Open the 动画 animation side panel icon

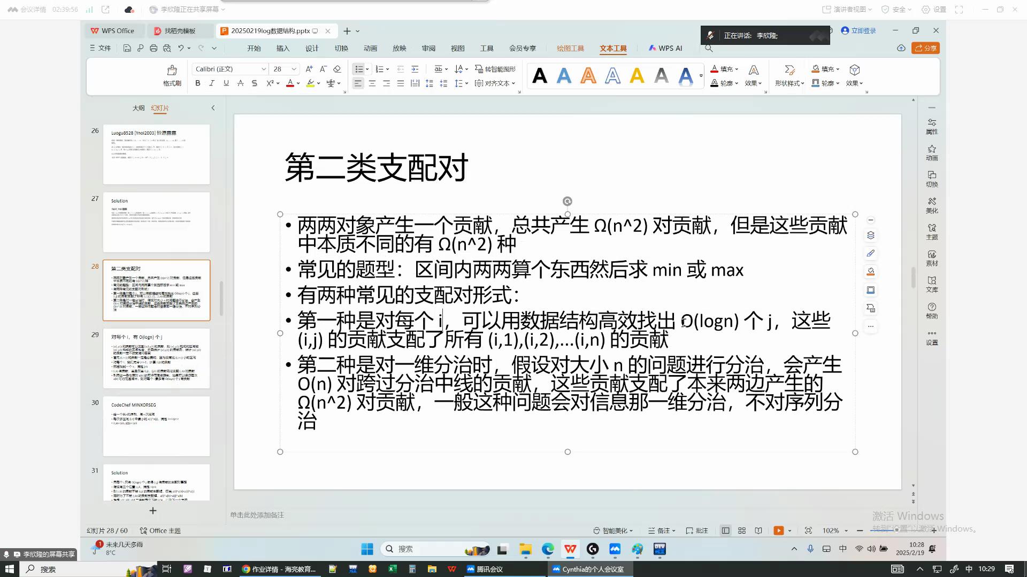click(x=932, y=152)
